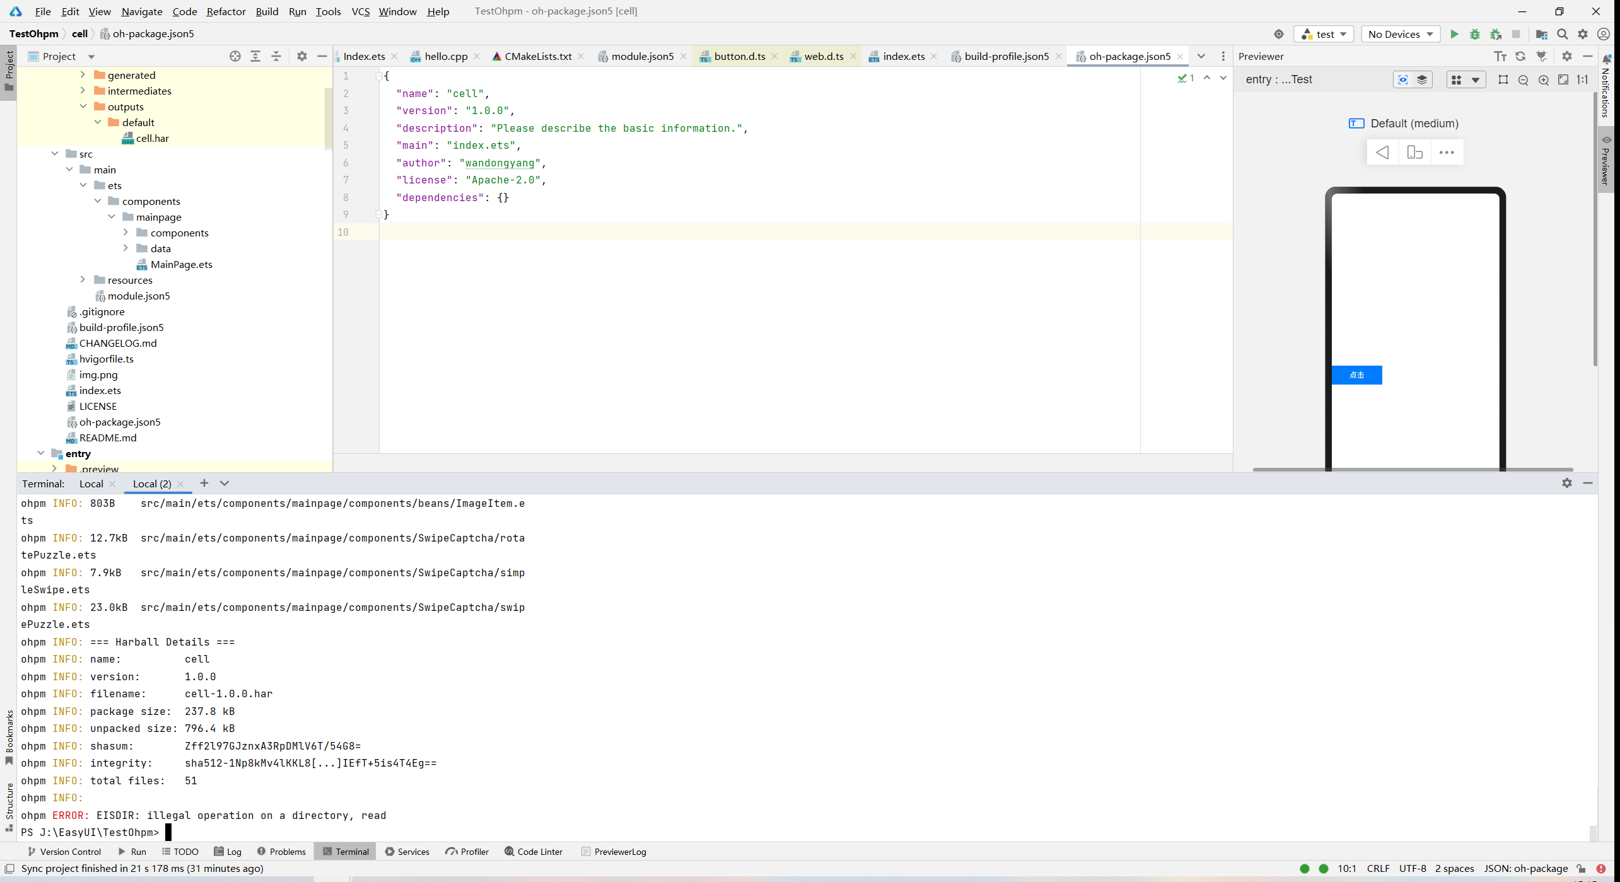
Task: Attach debugger to process icon
Action: coord(1496,34)
